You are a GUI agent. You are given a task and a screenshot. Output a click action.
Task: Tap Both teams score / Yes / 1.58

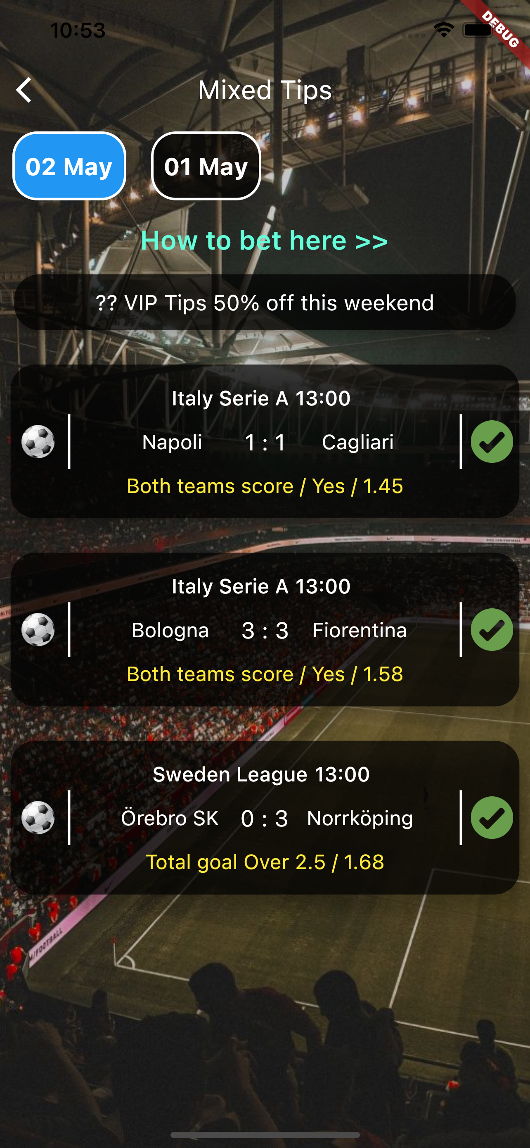tap(265, 674)
